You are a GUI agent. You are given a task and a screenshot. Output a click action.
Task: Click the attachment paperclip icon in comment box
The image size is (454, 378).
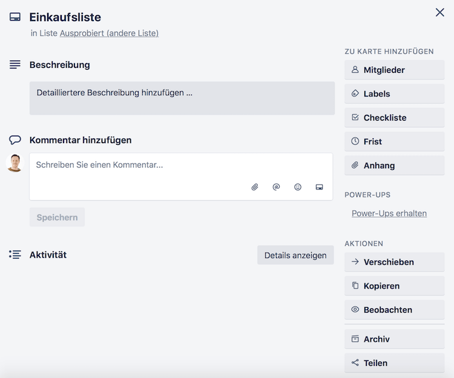pyautogui.click(x=255, y=187)
